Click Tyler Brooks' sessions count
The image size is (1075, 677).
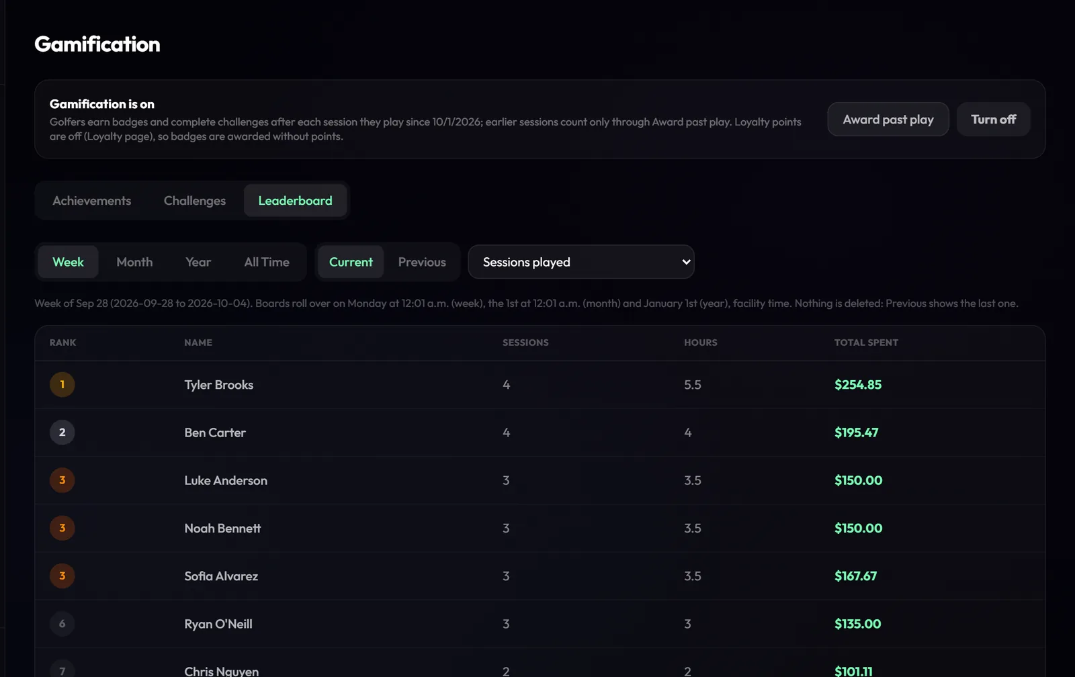507,385
